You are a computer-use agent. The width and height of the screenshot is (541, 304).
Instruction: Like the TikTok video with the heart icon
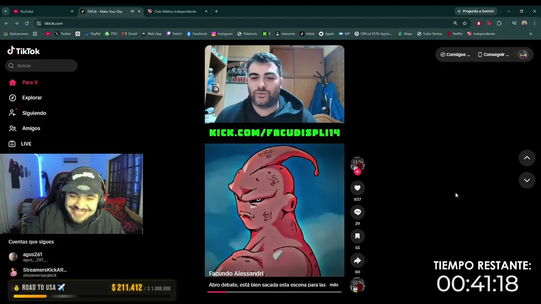[358, 188]
